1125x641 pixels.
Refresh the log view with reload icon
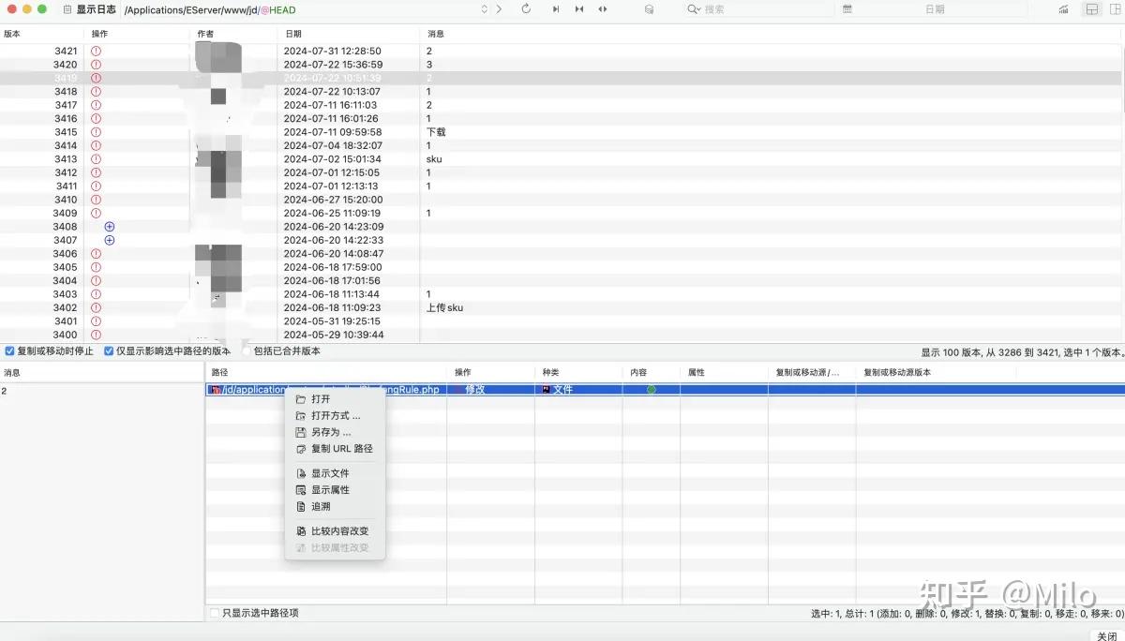tap(526, 8)
